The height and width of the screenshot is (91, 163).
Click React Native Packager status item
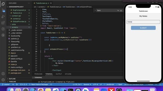click(39, 84)
